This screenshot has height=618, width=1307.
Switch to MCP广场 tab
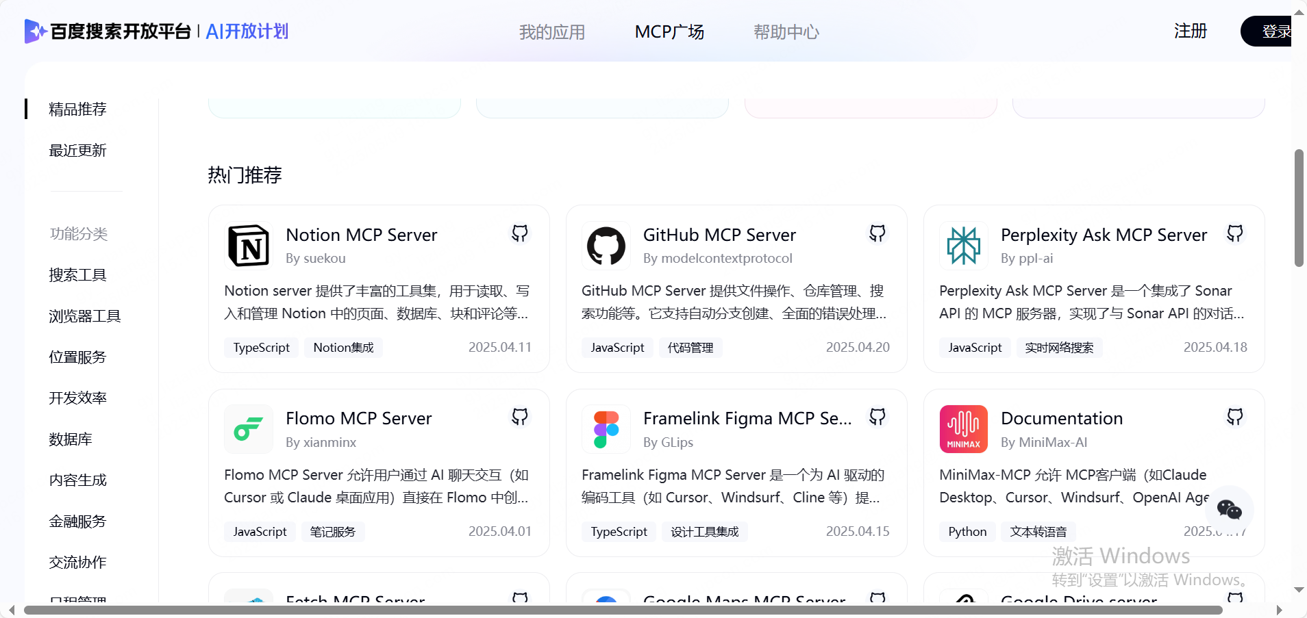coord(669,32)
